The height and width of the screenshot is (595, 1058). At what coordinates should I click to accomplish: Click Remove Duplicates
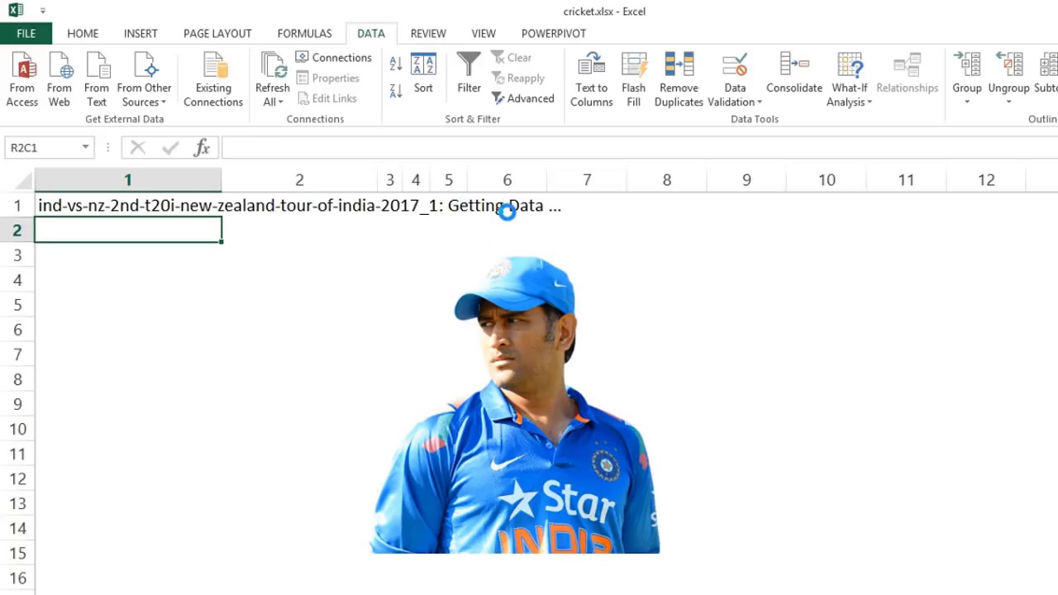(679, 79)
